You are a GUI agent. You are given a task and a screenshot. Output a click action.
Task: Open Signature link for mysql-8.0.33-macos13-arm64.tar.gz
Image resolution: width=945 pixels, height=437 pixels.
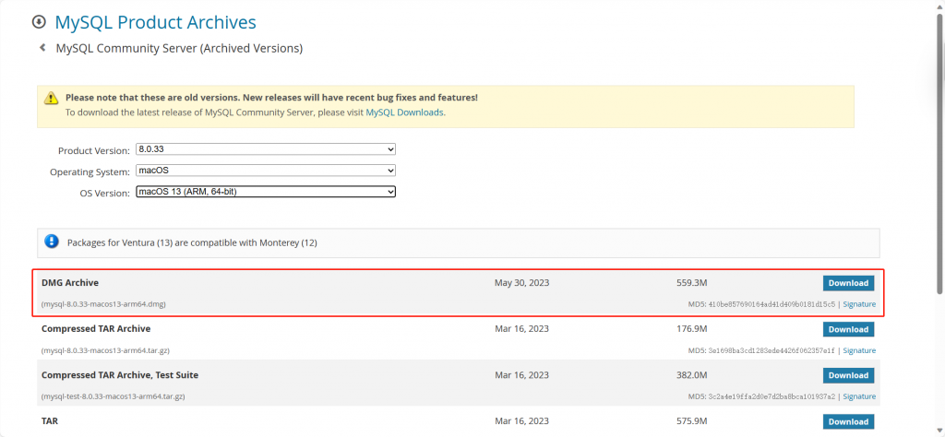click(859, 350)
